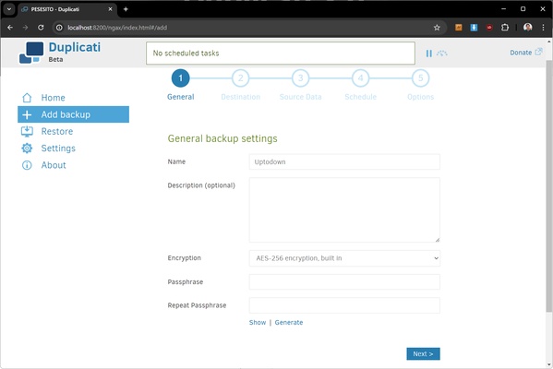553x369 pixels.
Task: Click the plus icon beside Add backup
Action: point(27,114)
